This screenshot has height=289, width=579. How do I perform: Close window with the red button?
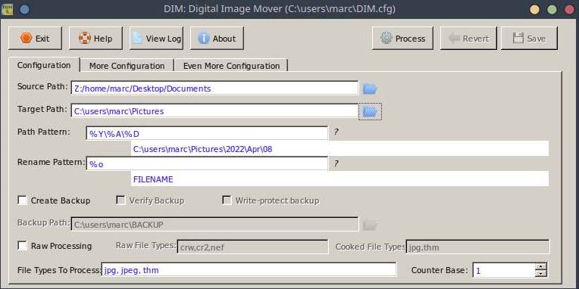[x=570, y=9]
